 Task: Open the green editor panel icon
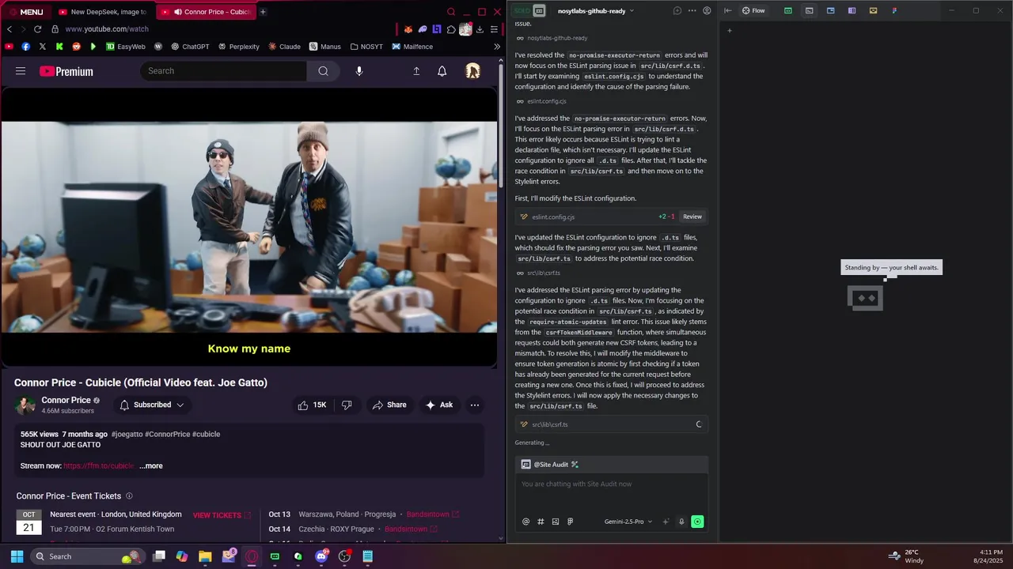click(x=788, y=11)
